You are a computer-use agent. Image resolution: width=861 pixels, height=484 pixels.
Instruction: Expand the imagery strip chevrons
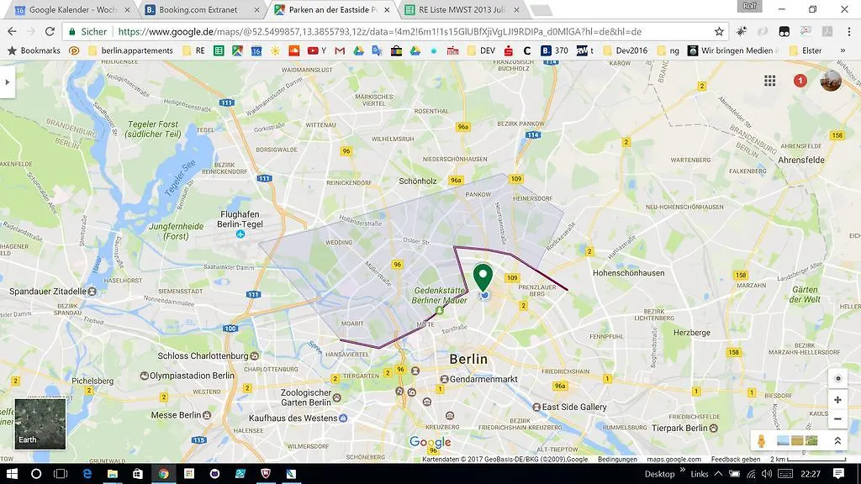[837, 440]
